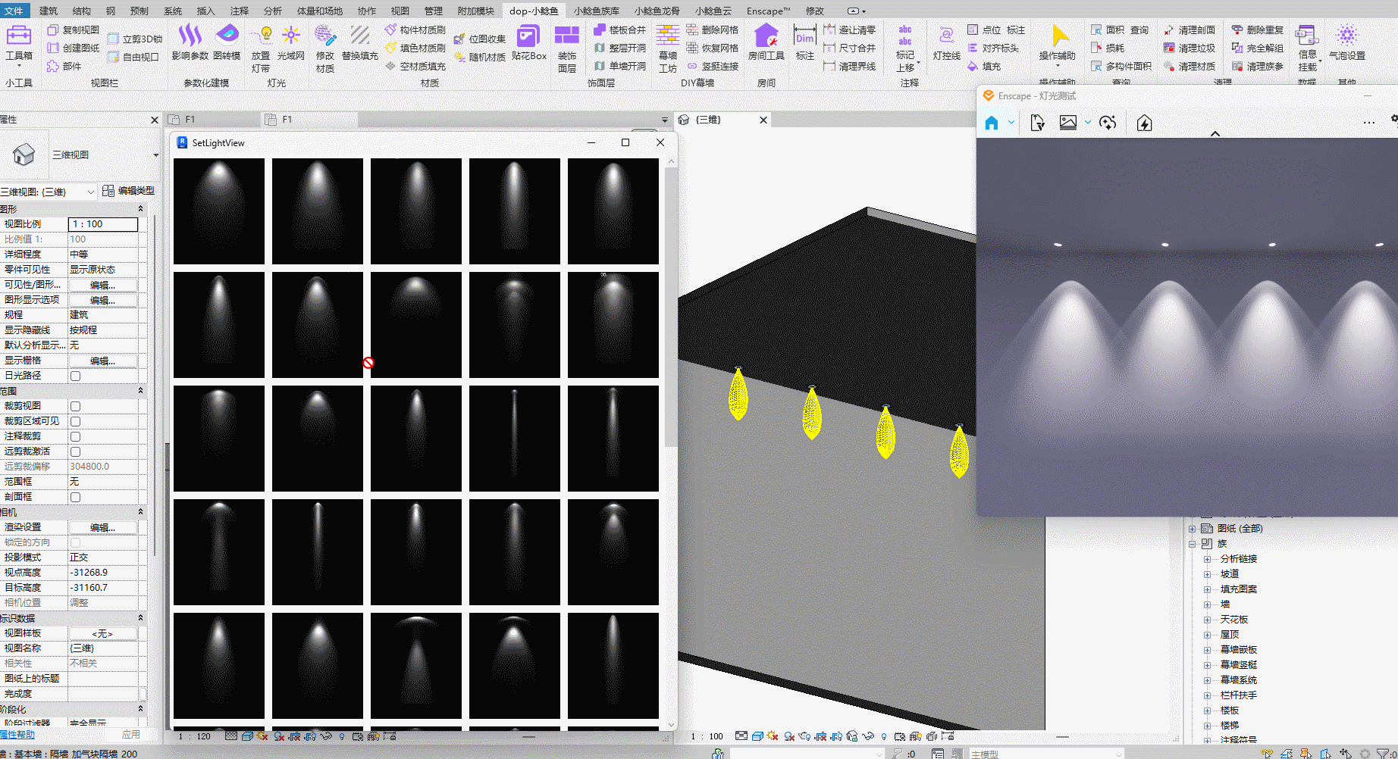Select the 装饰面层 tool

[567, 48]
